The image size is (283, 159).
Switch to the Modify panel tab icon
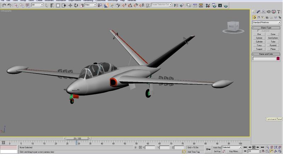point(258,12)
